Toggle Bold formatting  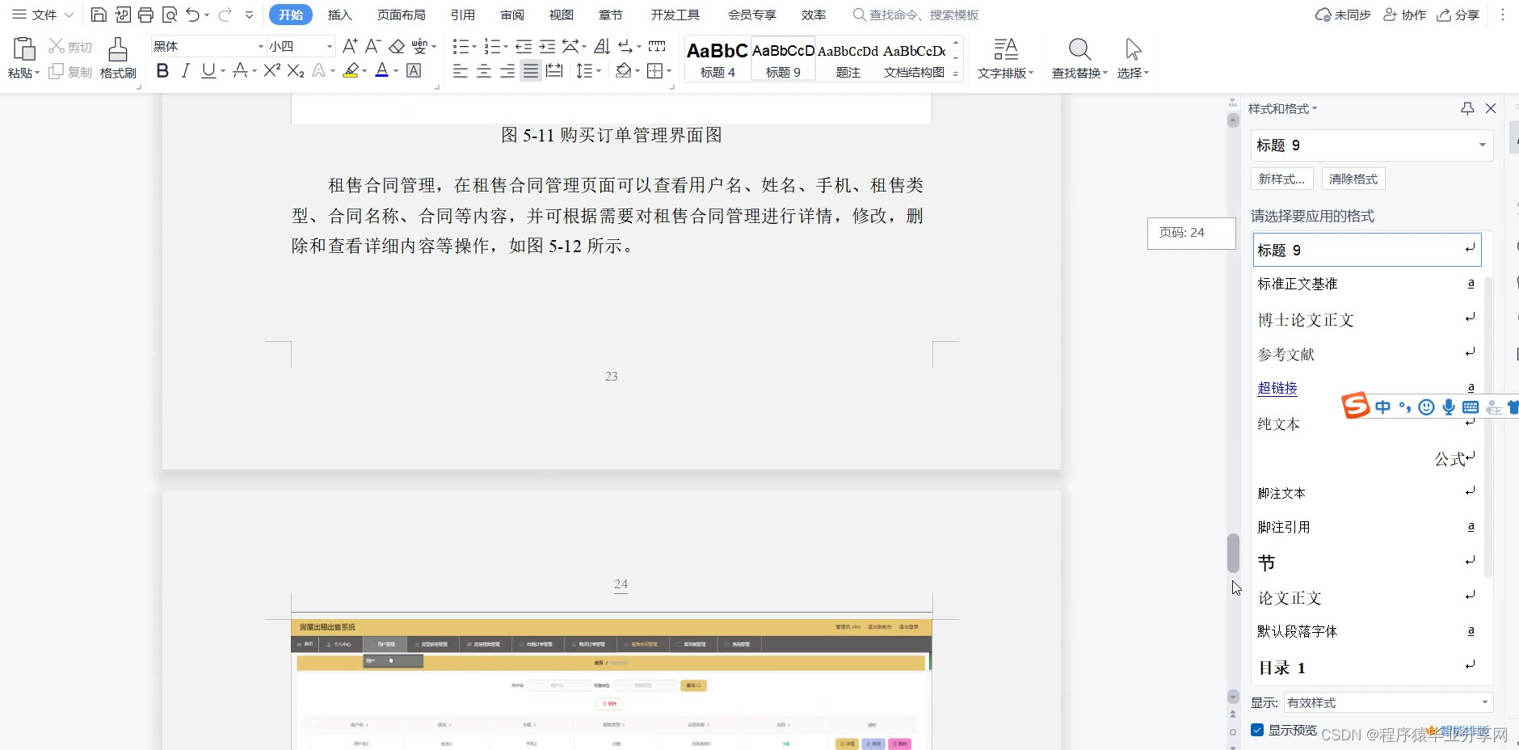[x=162, y=71]
